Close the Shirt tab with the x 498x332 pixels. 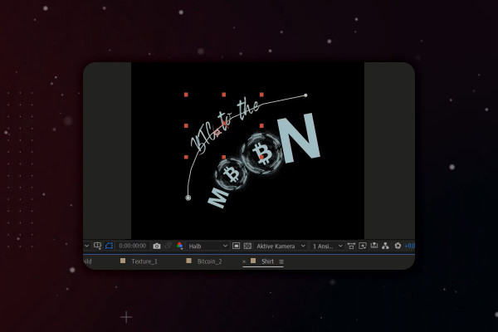244,261
